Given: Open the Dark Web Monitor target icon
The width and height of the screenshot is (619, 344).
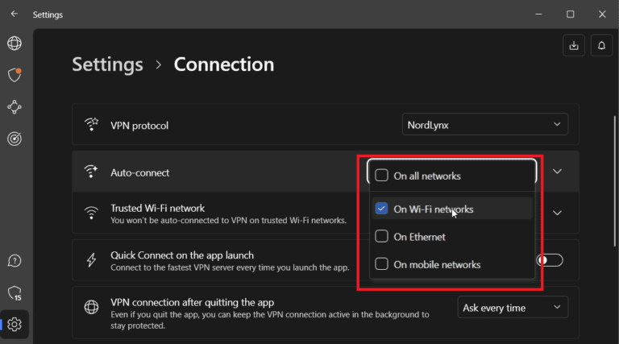Looking at the screenshot, I should point(14,139).
